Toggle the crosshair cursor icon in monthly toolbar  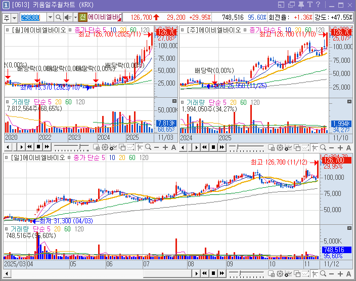click(140, 147)
